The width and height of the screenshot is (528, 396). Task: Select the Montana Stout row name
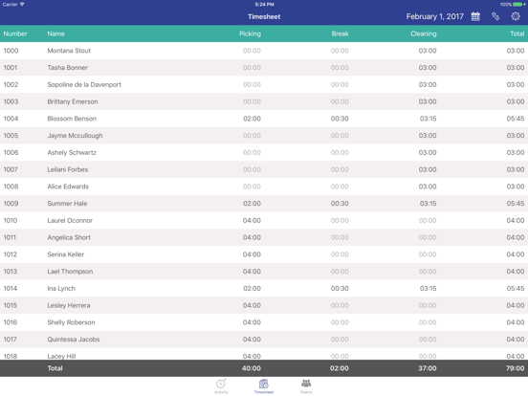click(69, 51)
